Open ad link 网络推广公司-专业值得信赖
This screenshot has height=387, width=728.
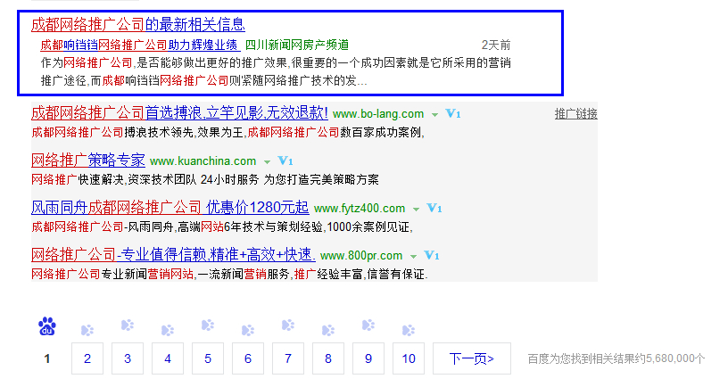[173, 255]
